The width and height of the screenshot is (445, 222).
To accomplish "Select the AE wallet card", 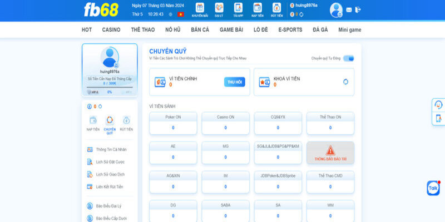I will pos(173,153).
